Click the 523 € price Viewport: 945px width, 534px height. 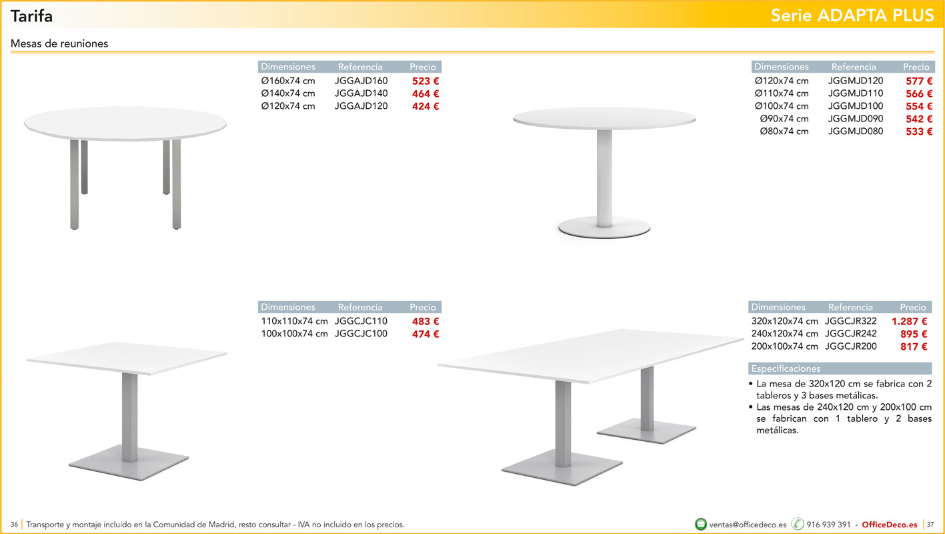click(x=425, y=81)
